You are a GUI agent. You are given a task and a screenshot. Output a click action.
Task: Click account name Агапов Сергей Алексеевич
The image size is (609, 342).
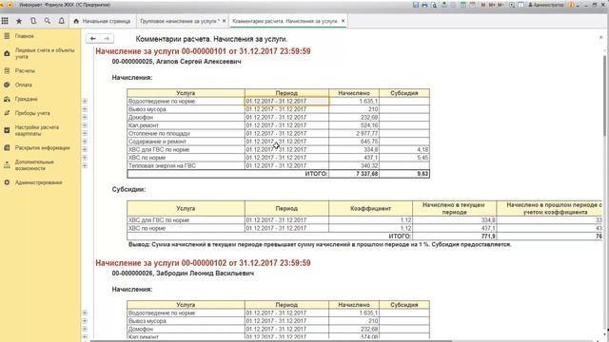199,62
